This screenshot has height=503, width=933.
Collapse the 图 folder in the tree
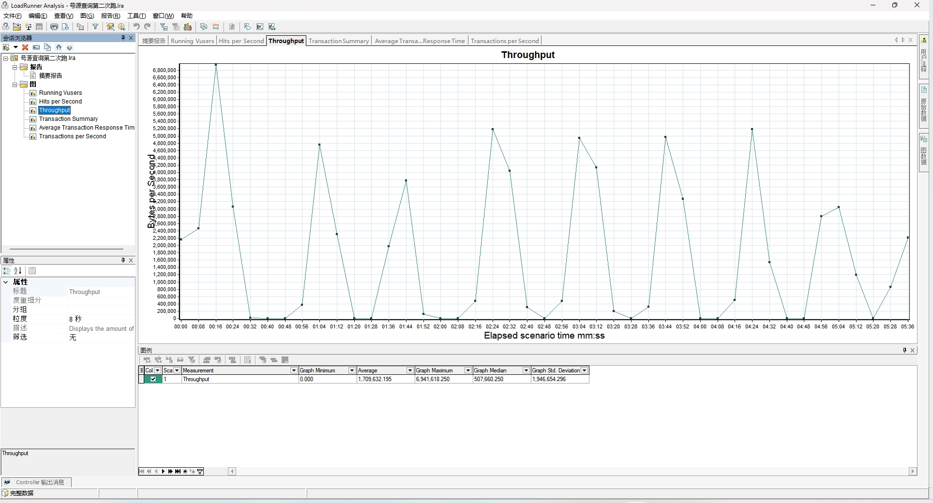pos(15,85)
